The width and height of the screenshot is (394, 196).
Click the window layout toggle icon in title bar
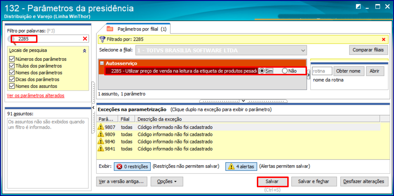(x=358, y=7)
